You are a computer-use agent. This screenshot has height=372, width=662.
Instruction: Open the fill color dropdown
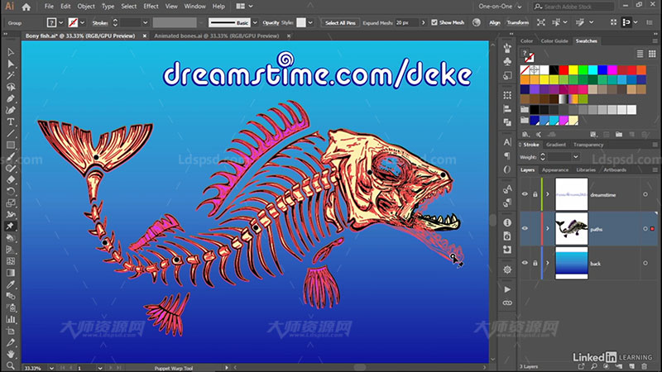(x=60, y=23)
